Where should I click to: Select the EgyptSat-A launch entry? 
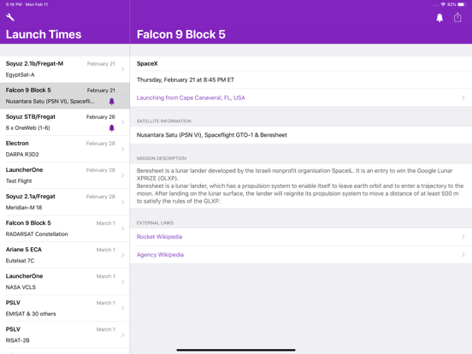pos(65,69)
